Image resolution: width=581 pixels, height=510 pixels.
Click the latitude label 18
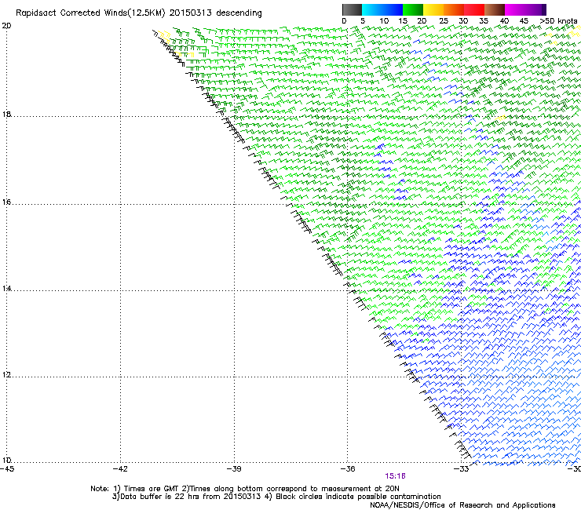click(x=6, y=114)
